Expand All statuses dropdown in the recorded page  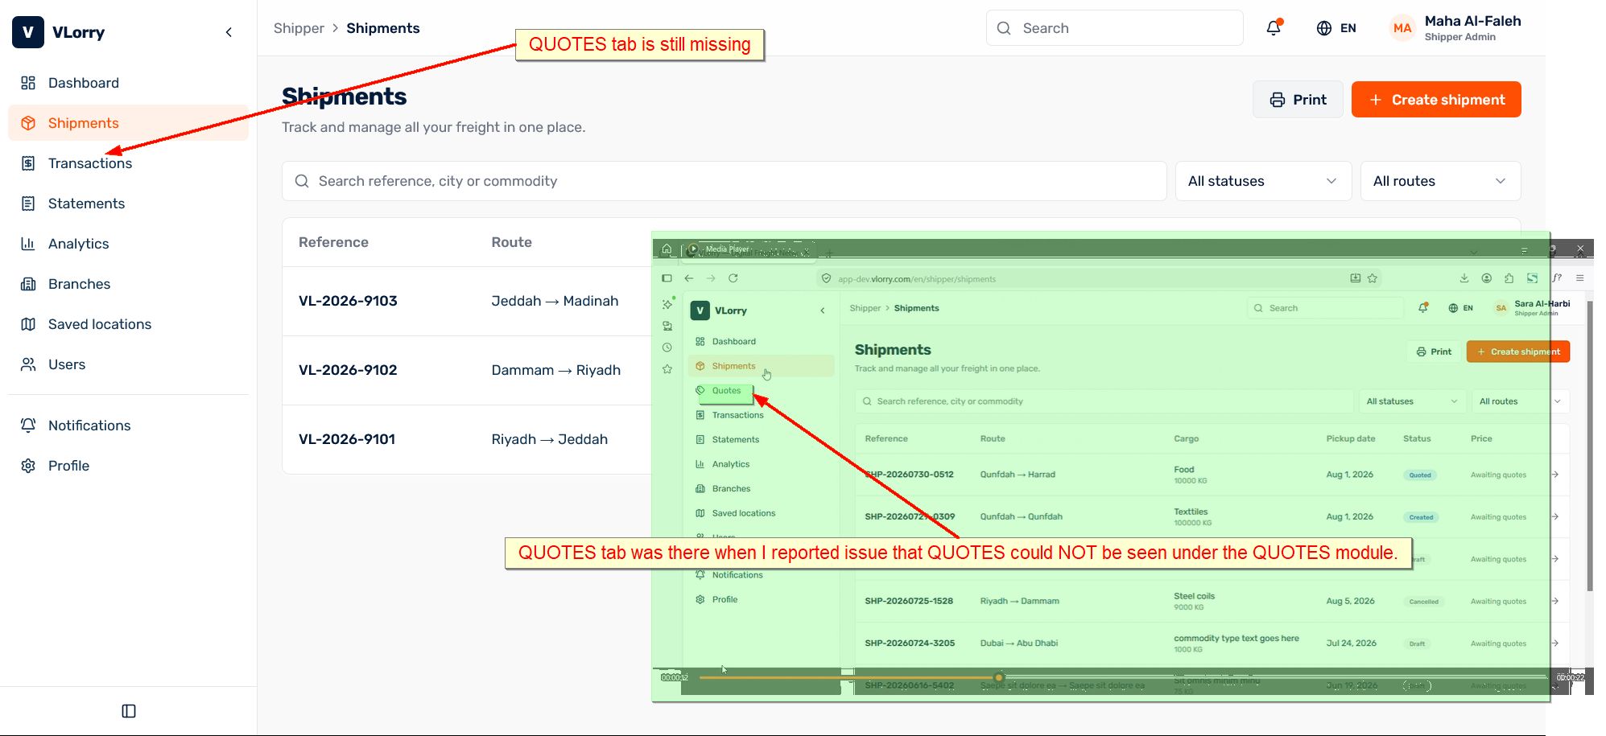coord(1411,401)
